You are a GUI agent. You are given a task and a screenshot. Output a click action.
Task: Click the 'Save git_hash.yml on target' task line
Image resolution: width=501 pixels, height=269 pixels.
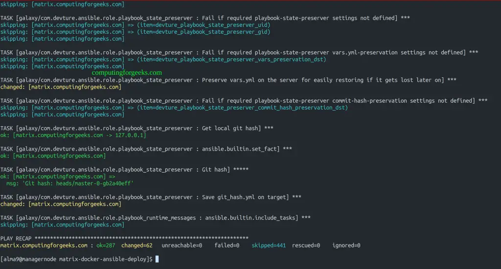point(151,197)
